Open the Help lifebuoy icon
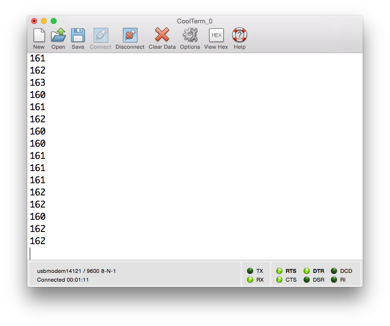The height and width of the screenshot is (326, 390). (239, 36)
